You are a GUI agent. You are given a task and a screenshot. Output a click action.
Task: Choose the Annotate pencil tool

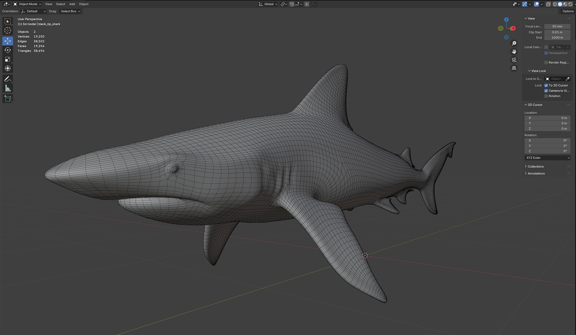tap(8, 79)
